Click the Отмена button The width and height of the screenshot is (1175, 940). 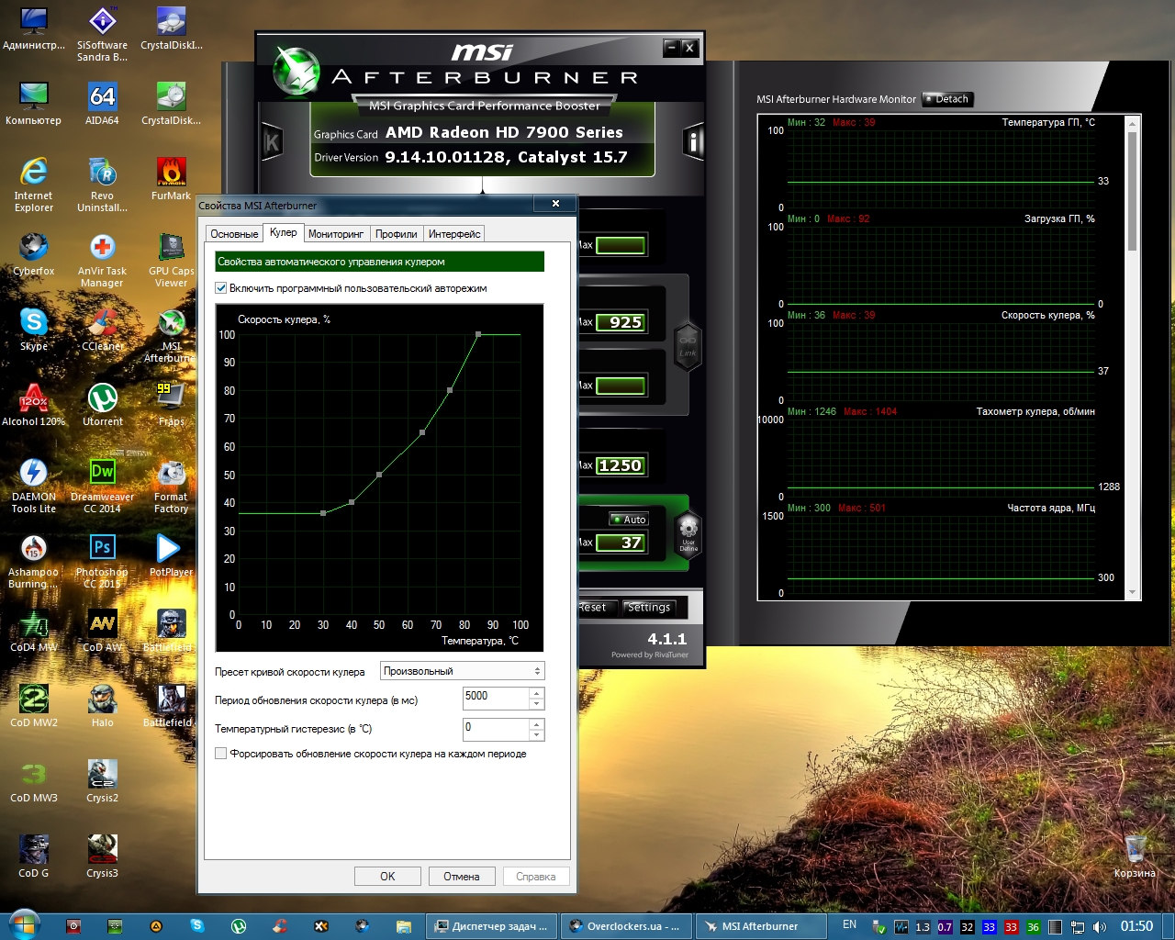coord(462,877)
